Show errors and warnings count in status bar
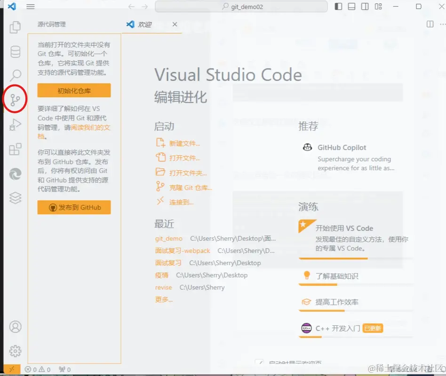The width and height of the screenshot is (446, 376). tap(38, 369)
